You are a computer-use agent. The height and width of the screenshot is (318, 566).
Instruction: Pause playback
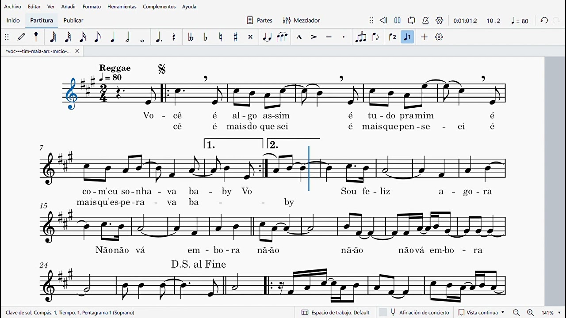coord(398,20)
